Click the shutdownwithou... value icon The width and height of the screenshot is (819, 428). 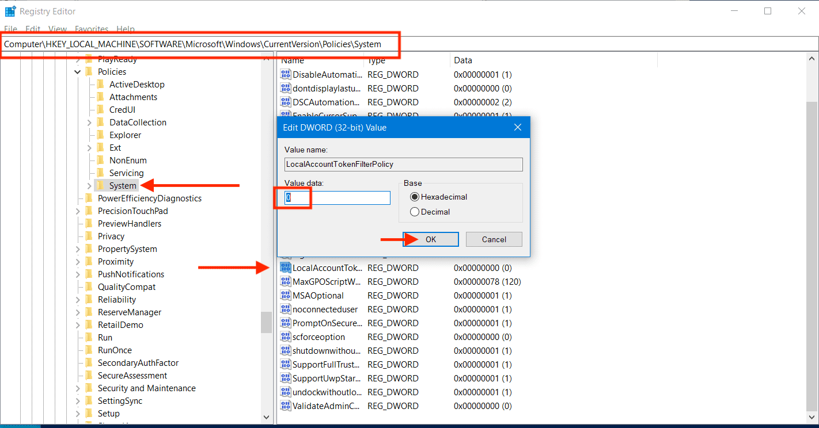[286, 350]
